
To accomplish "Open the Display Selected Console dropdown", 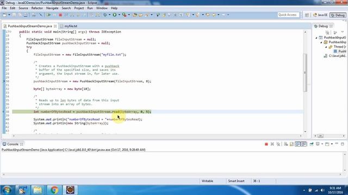I will (322, 144).
